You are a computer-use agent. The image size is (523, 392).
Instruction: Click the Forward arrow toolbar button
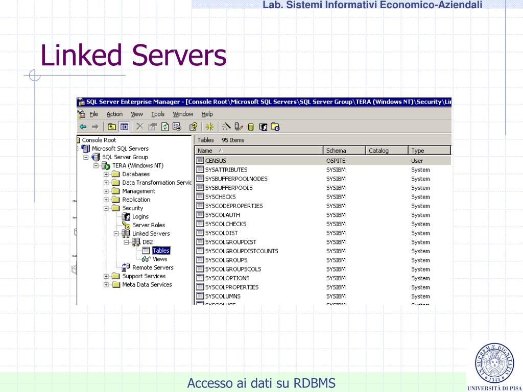point(95,127)
